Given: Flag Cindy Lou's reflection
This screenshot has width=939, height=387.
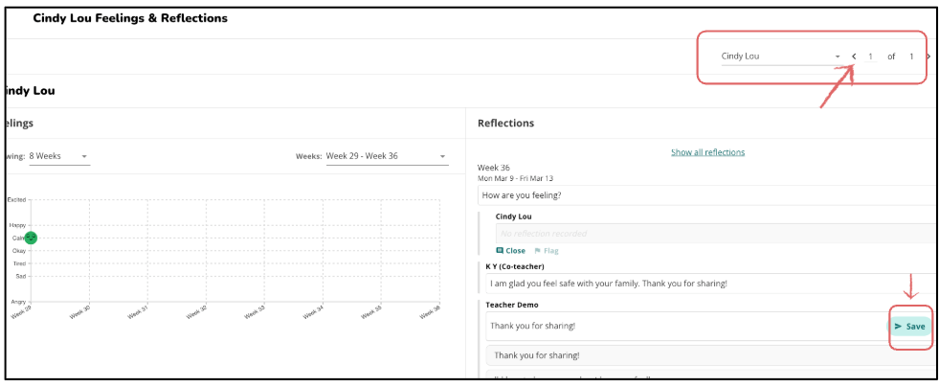Looking at the screenshot, I should click(x=547, y=251).
